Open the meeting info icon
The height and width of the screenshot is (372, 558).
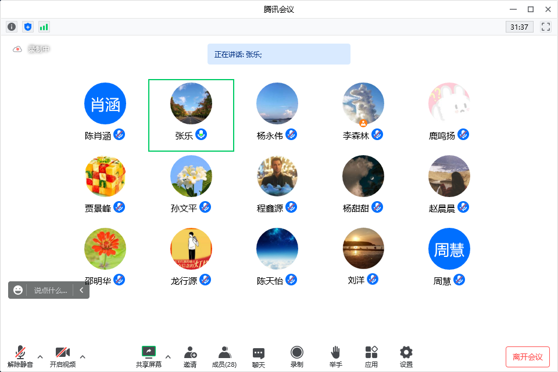[x=12, y=27]
